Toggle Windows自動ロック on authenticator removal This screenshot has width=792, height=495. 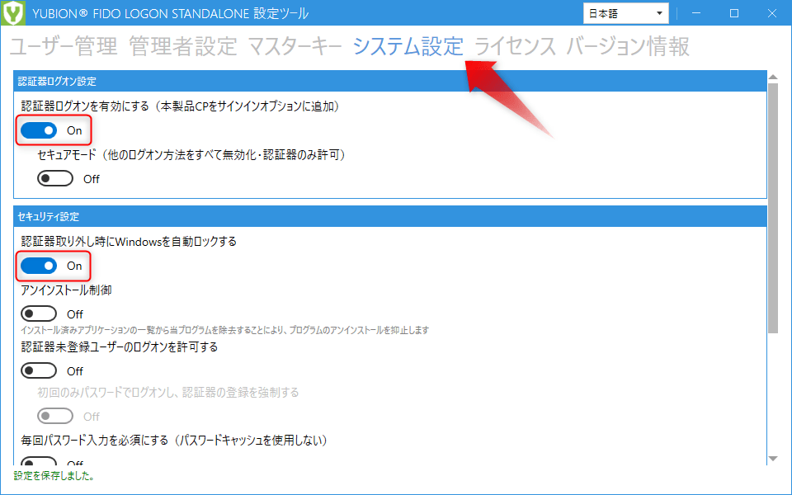coord(39,266)
